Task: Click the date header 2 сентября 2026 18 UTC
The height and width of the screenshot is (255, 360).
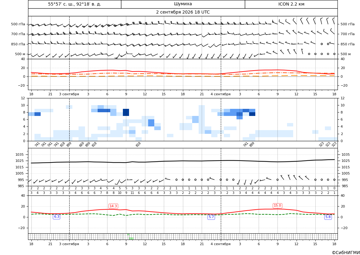Action: (x=183, y=12)
